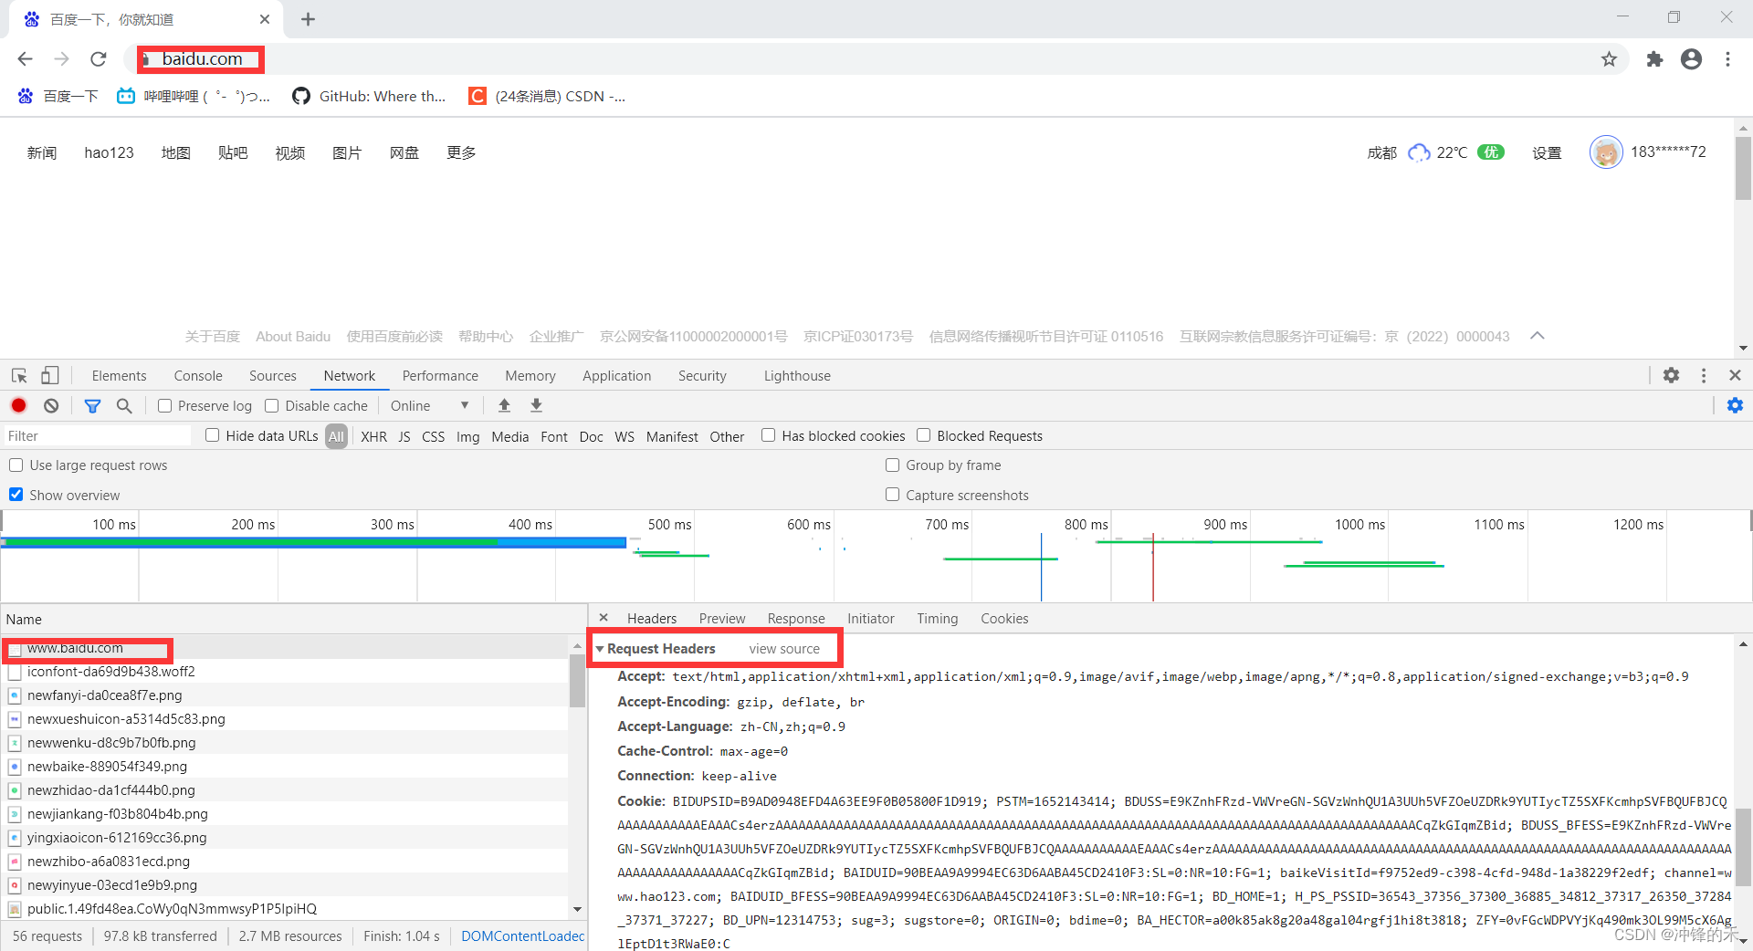This screenshot has width=1753, height=951.
Task: Search within network requests
Action: coord(124,405)
